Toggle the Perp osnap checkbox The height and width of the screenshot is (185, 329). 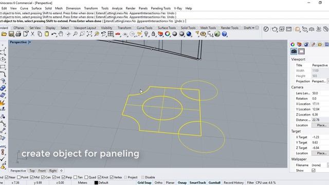click(x=63, y=177)
